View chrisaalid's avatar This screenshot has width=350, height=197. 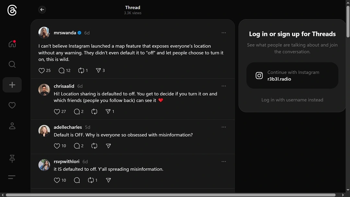[x=44, y=90]
